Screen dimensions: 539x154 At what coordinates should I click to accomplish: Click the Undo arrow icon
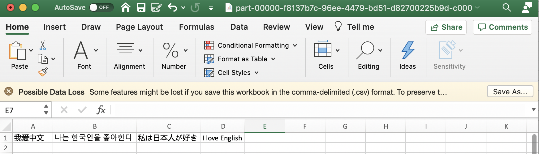(172, 7)
